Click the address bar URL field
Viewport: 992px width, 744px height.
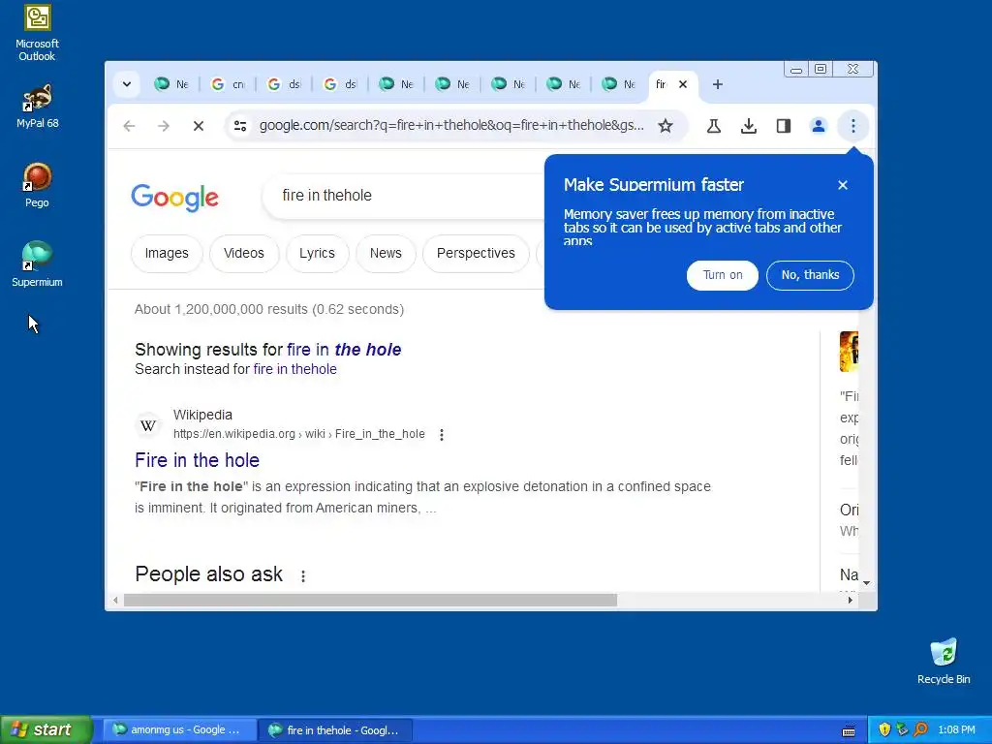(451, 125)
